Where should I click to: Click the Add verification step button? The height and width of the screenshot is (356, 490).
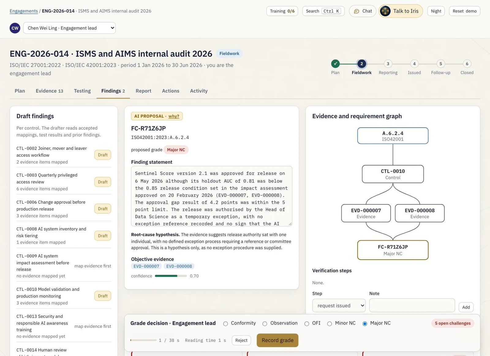tap(466, 307)
